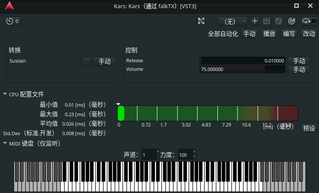Image resolution: width=319 pixels, height=193 pixels.
Task: Click 最小值 value 0.01 [ms]
Action: click(75, 105)
